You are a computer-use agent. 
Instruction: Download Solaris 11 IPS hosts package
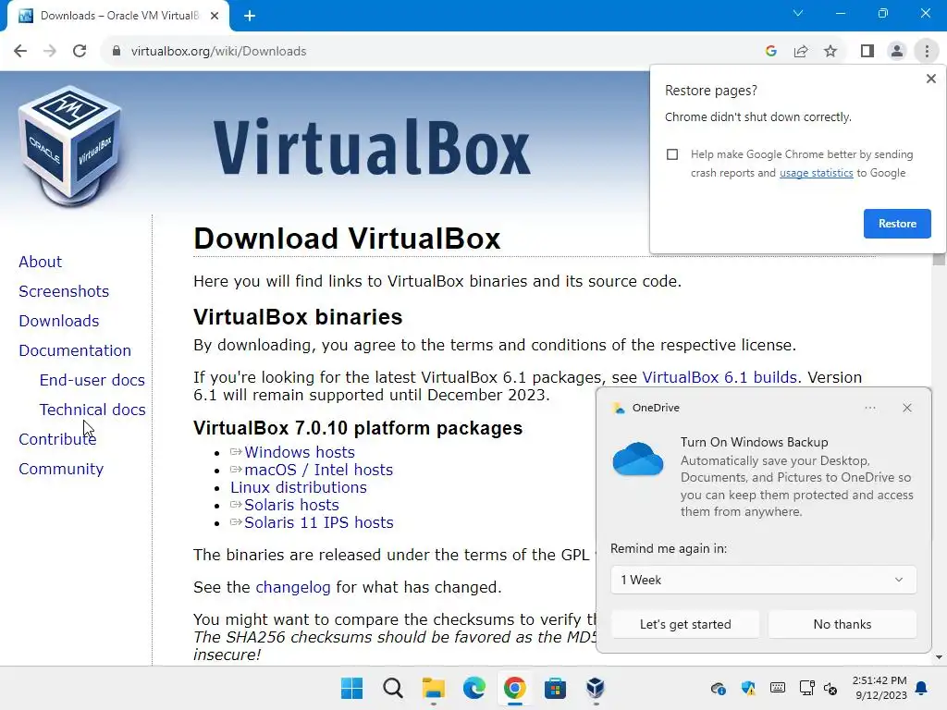[318, 522]
